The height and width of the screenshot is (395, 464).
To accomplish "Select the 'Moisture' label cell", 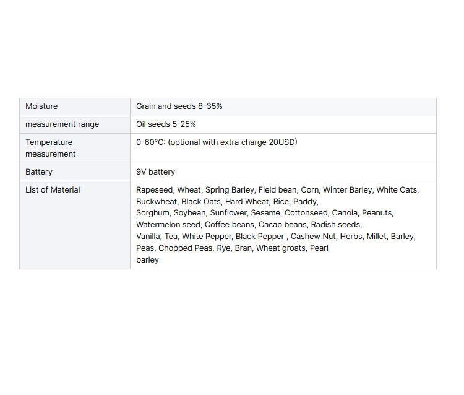I will (x=75, y=107).
